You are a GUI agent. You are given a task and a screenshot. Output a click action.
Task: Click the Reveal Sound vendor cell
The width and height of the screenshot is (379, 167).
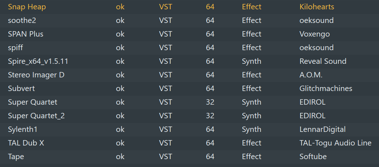click(x=323, y=61)
